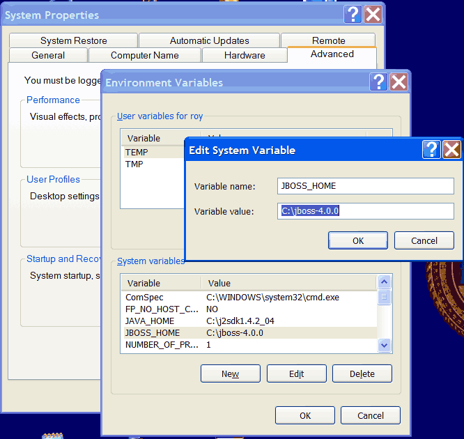Delete the selected system variable
Viewport: 464px width, 439px height.
(362, 373)
